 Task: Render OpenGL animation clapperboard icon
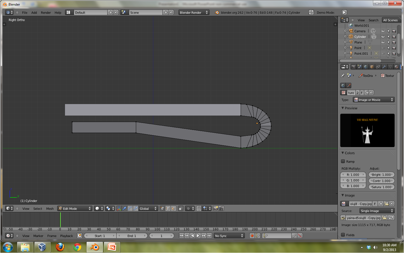(221, 208)
